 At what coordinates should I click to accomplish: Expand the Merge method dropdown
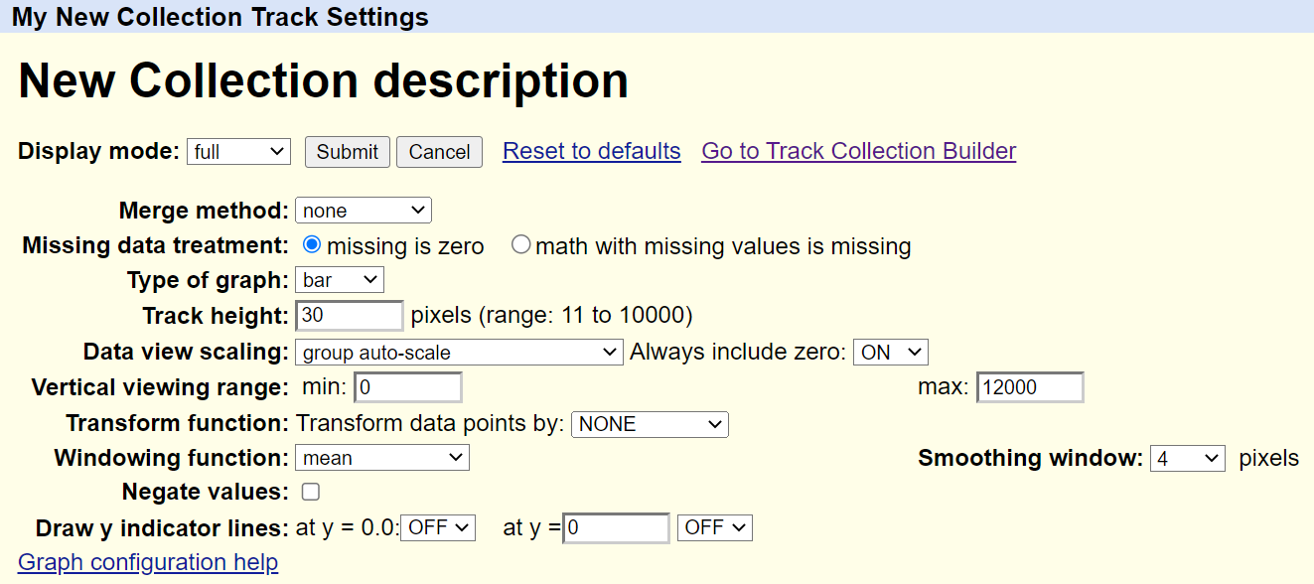tap(363, 211)
